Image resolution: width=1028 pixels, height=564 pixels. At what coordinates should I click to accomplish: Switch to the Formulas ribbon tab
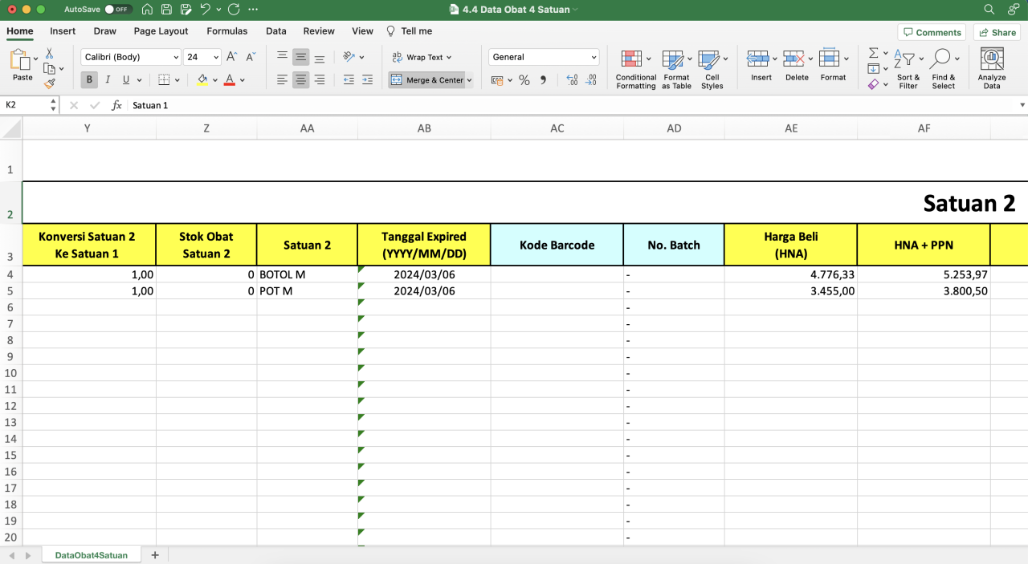(x=227, y=31)
